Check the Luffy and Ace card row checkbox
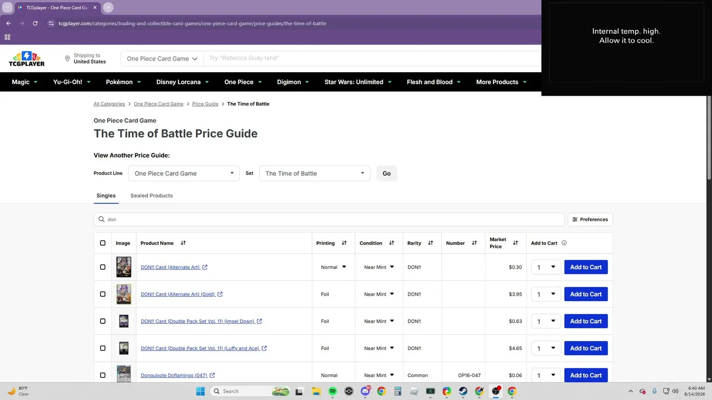 (x=102, y=348)
